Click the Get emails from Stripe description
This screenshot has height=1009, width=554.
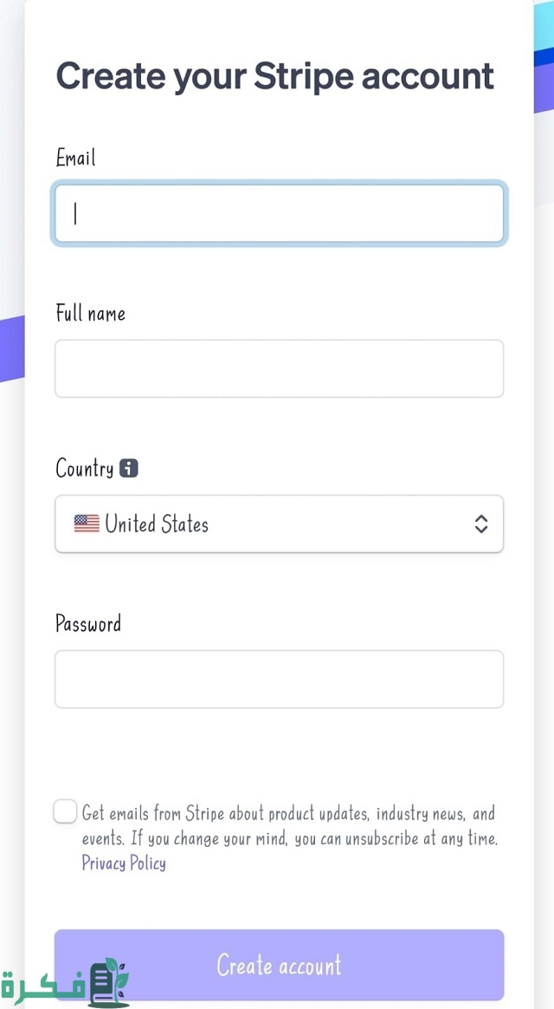(x=289, y=826)
